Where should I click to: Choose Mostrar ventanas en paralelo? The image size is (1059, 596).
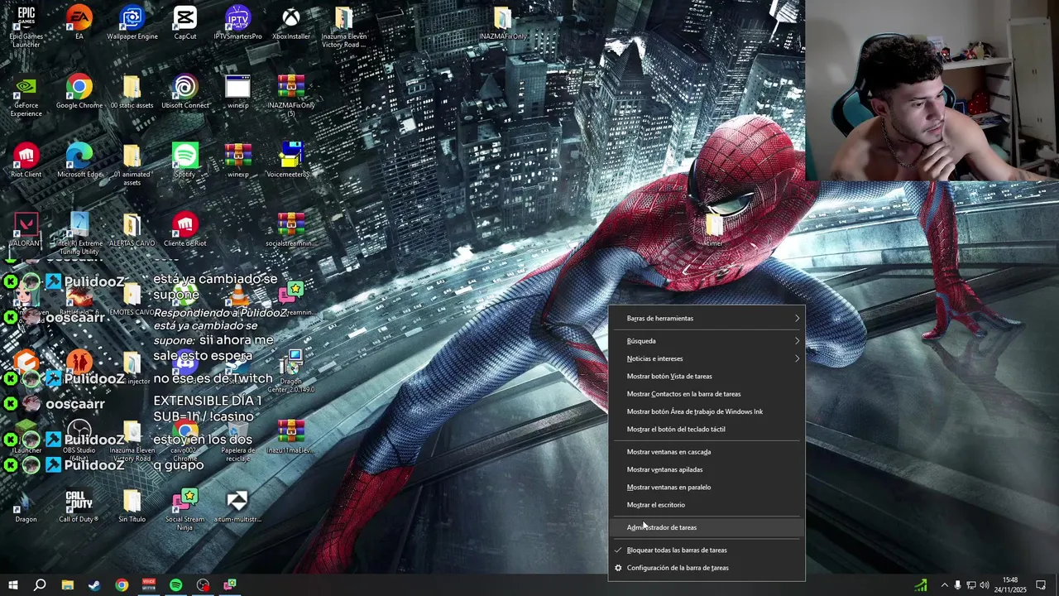(x=707, y=487)
